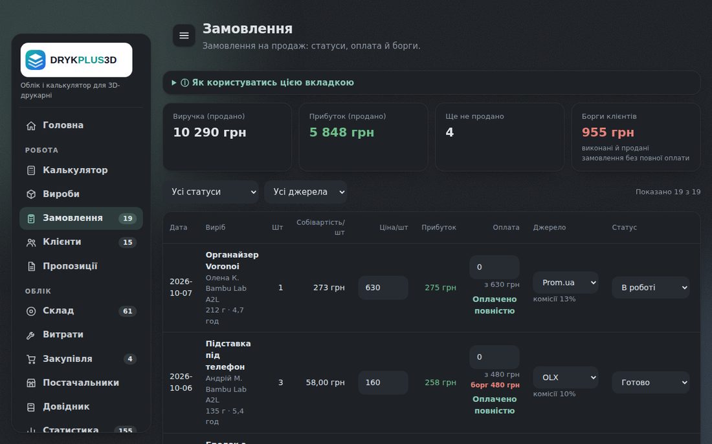Click the Закупівля cart icon
This screenshot has width=712, height=444.
tap(31, 359)
